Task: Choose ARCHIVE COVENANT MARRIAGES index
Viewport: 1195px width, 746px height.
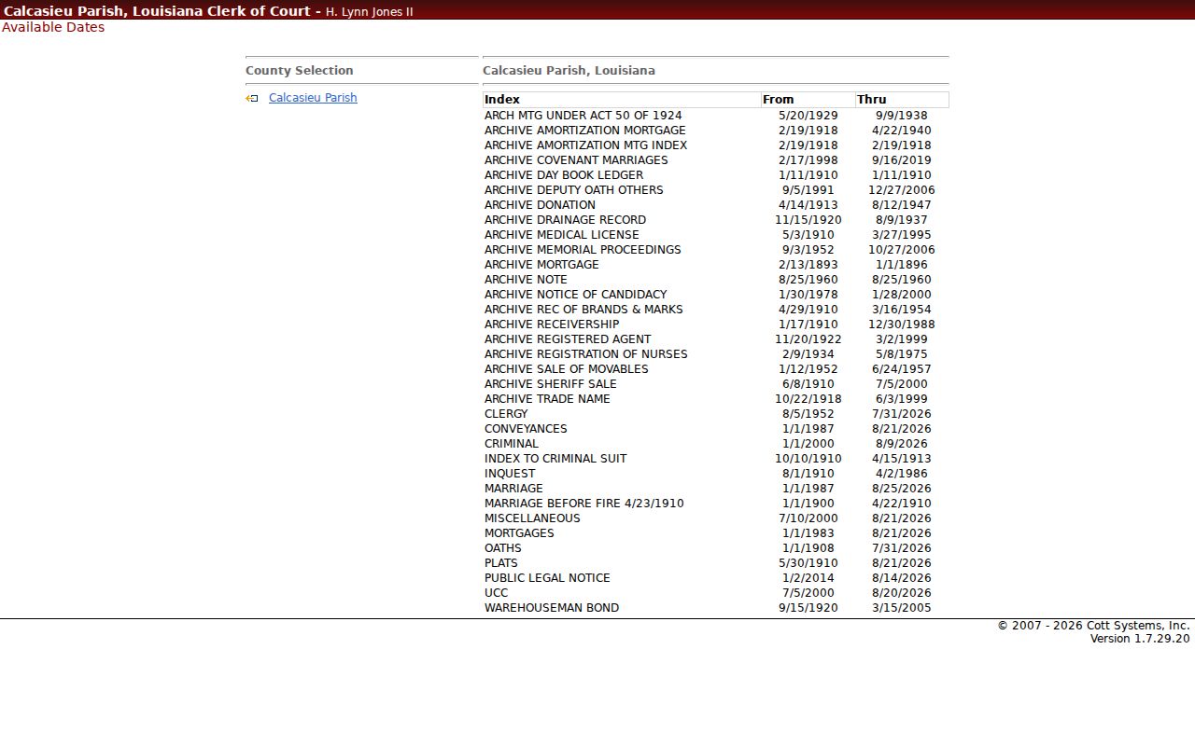Action: (576, 160)
